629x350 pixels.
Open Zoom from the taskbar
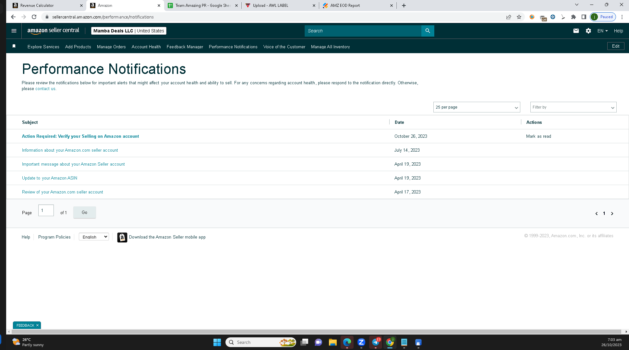point(361,342)
